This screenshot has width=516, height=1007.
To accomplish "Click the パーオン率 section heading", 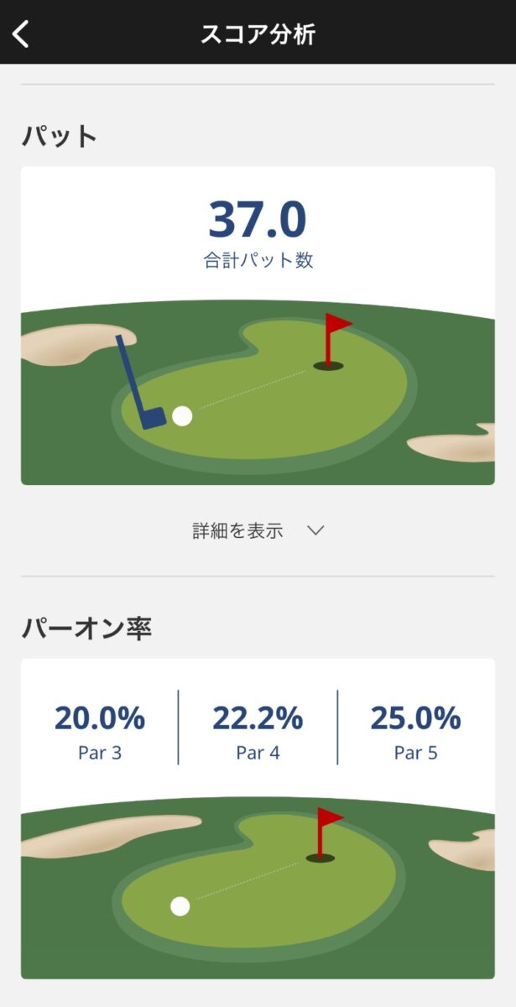I will [86, 628].
